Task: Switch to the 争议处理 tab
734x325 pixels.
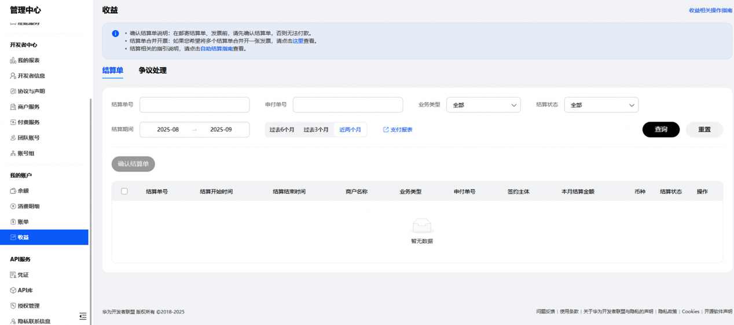Action: click(x=152, y=71)
